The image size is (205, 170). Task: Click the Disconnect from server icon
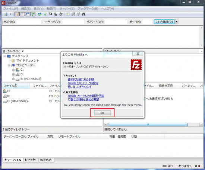pos(56,14)
